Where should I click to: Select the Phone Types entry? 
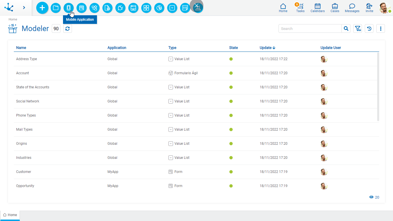[x=26, y=115]
